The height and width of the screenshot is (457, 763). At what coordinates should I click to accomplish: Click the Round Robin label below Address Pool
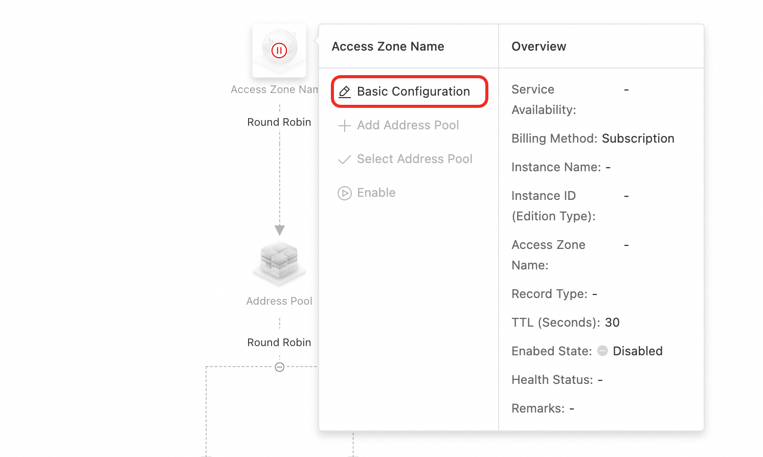pyautogui.click(x=279, y=342)
